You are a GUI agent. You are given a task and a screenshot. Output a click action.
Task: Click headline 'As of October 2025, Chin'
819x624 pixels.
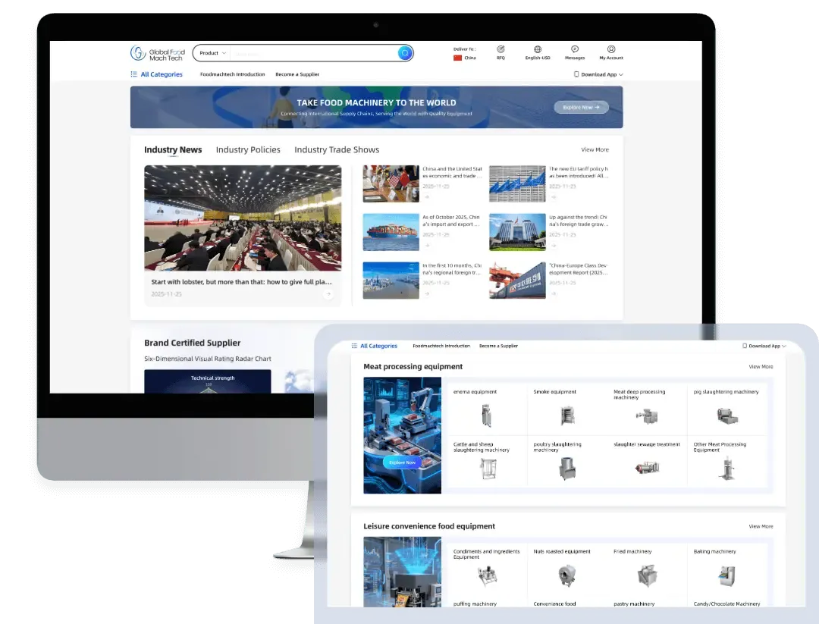pos(451,221)
